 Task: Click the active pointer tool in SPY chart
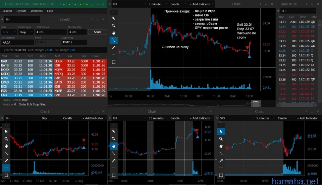pos(221,132)
